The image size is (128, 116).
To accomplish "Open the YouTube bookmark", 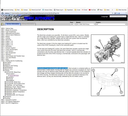I will click(x=92, y=10).
